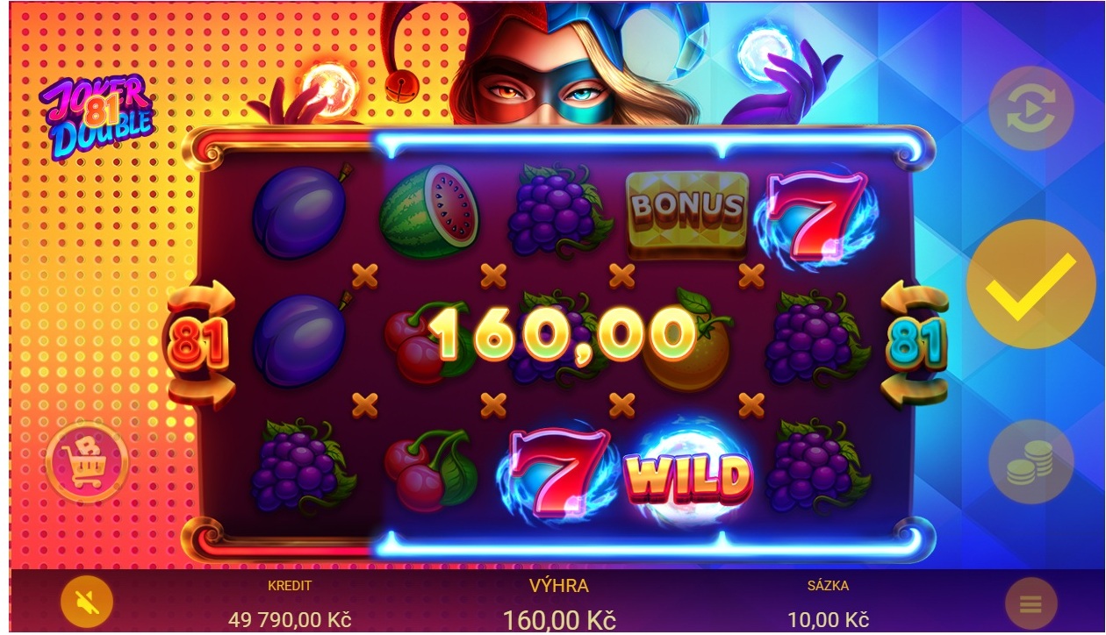Enable autoplay with circular arrows icon
This screenshot has height=635, width=1106.
point(1031,109)
